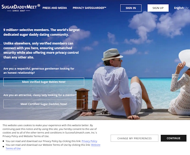
Task: Open the Press and Media page
Action: click(x=55, y=8)
